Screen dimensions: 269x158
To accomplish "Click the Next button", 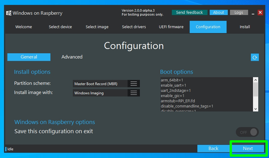I will (248, 149).
